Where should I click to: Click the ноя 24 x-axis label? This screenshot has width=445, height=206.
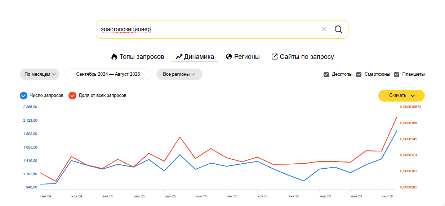[77, 196]
